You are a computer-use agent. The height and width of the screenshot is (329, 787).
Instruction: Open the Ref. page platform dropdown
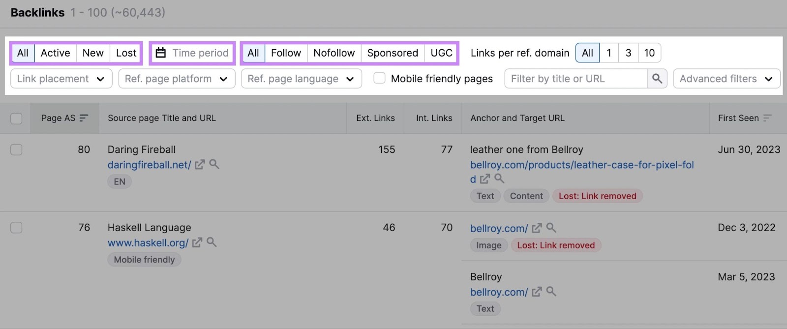tap(177, 79)
